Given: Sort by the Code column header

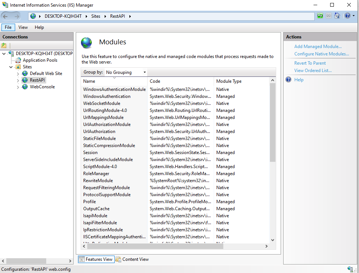Looking at the screenshot, I should click(x=180, y=81).
